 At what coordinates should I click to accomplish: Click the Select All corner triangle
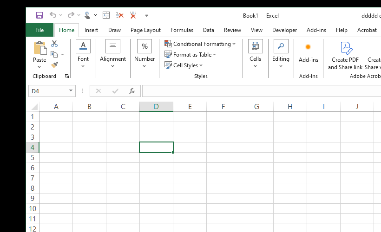tap(34, 107)
